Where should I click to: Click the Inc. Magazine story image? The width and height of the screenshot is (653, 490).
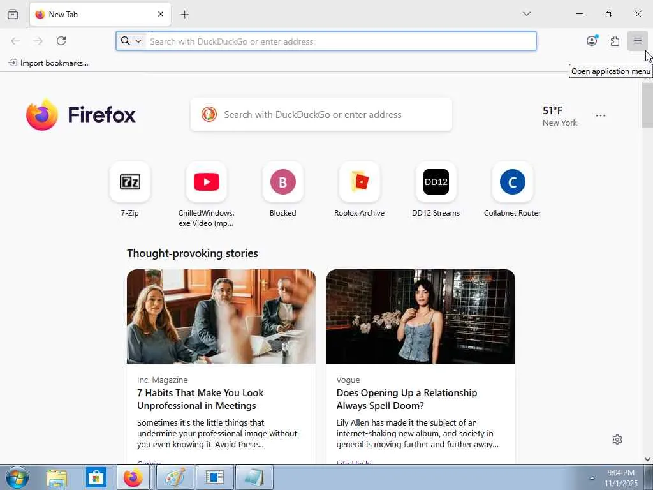pos(221,316)
